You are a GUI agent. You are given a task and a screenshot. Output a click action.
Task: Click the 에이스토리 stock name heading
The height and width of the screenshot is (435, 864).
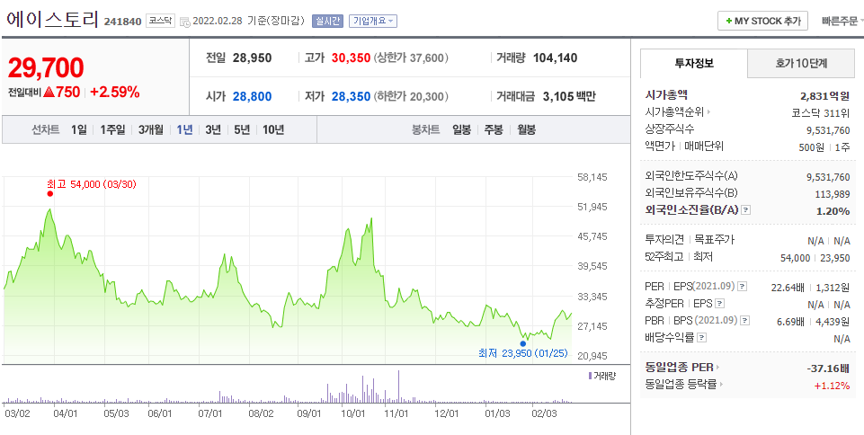tap(52, 21)
